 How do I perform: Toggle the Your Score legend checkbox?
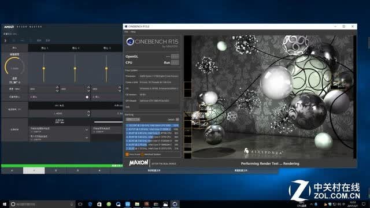(127, 154)
